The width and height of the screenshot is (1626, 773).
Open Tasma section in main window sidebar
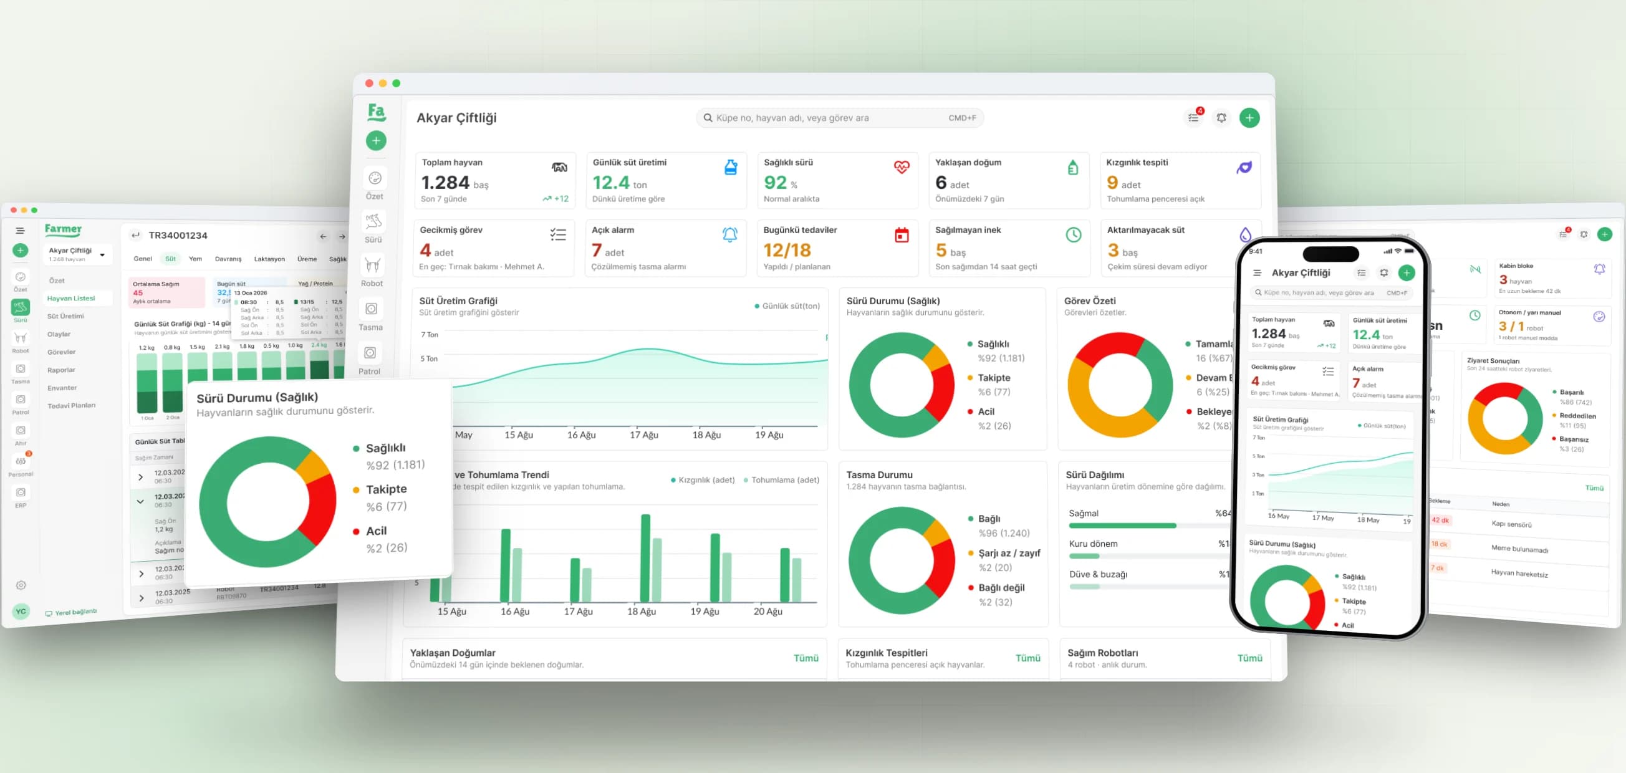(x=371, y=314)
